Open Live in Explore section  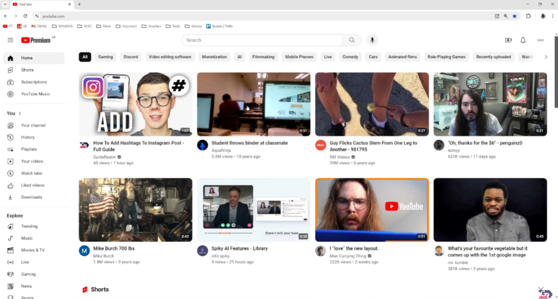click(34, 262)
